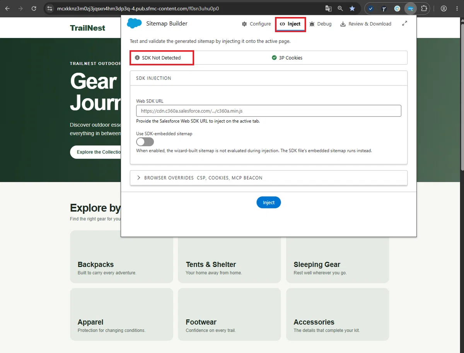Open the light-blue circular extension icon
Screen dimensions: 464x353
(397, 8)
